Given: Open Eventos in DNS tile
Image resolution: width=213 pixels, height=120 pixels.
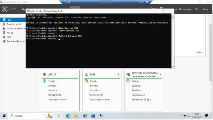Looking at the screenshot, I should pos(94,86).
